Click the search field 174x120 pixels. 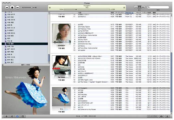pyautogui.click(x=158, y=7)
